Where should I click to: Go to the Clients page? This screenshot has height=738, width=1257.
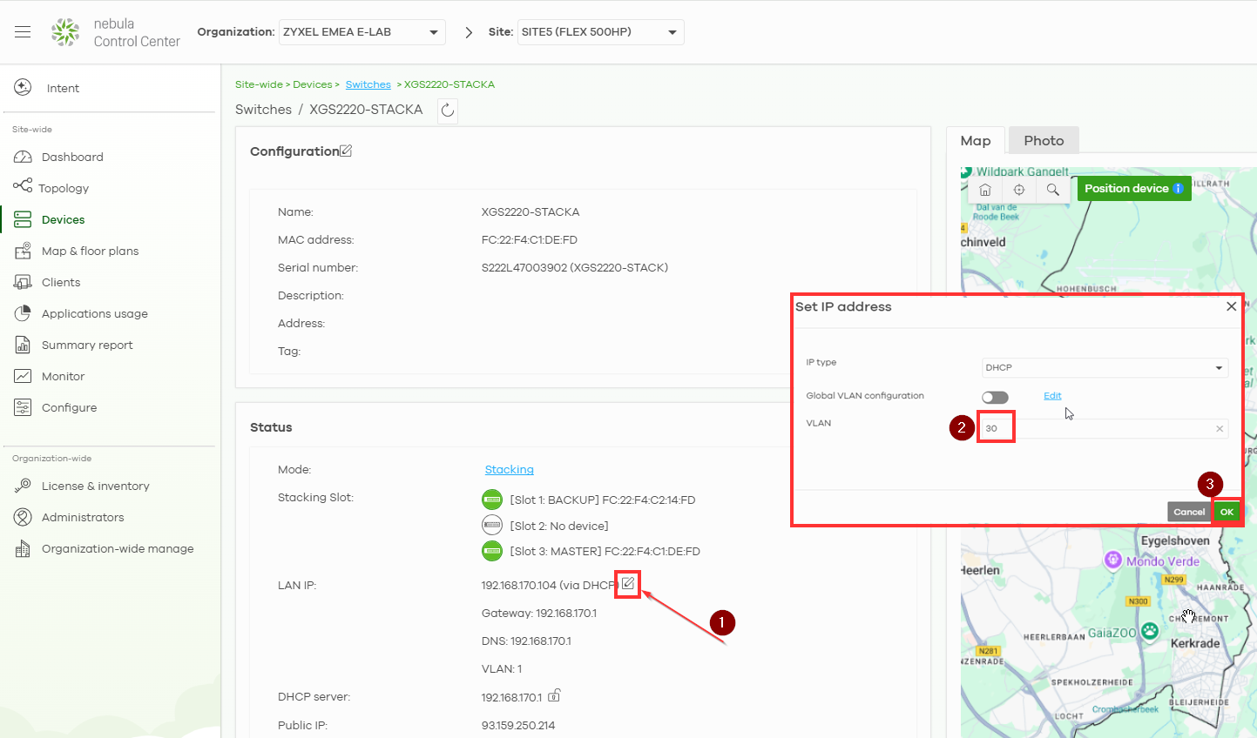tap(61, 282)
